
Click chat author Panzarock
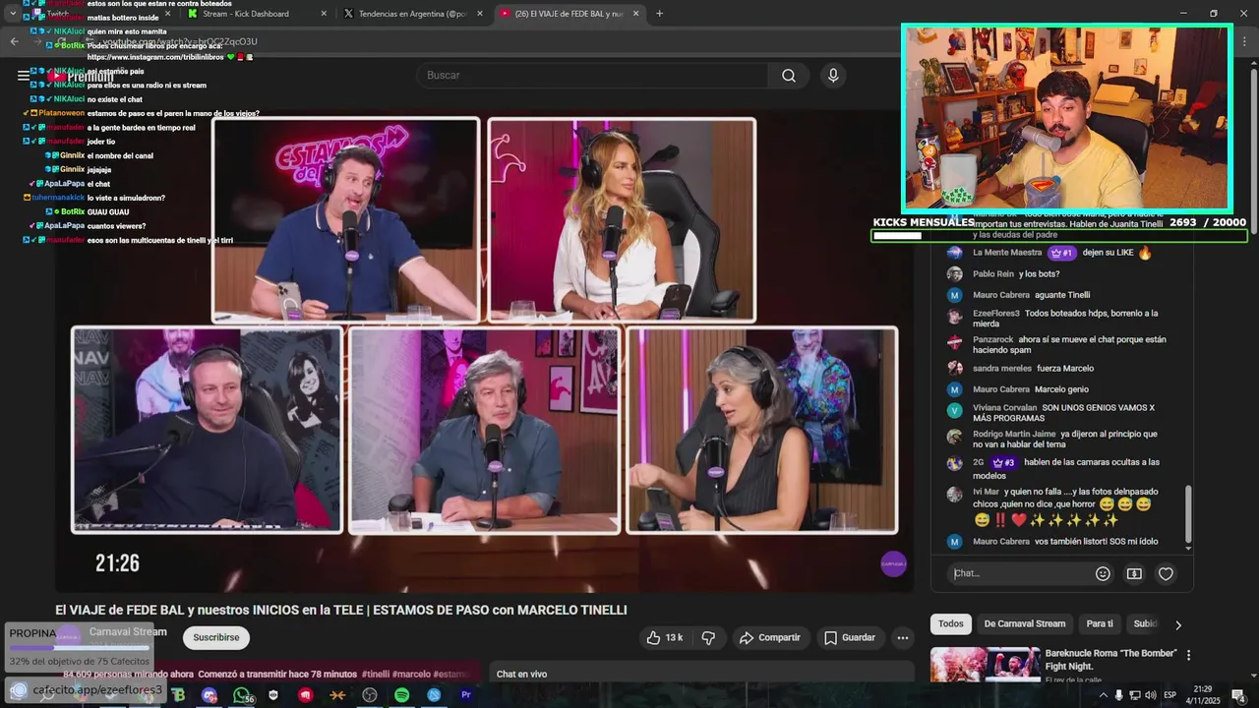pos(992,339)
